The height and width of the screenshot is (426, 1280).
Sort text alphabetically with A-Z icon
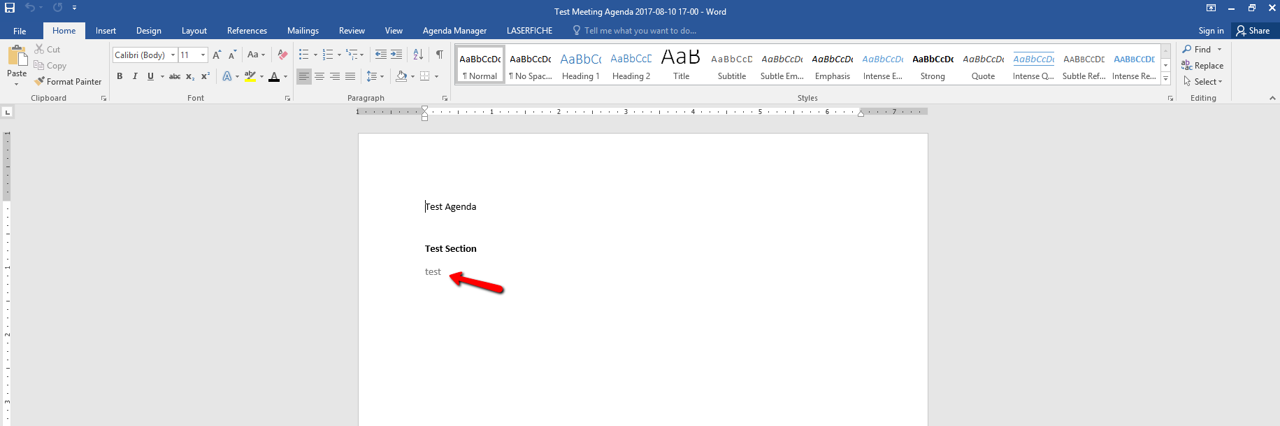coord(418,55)
